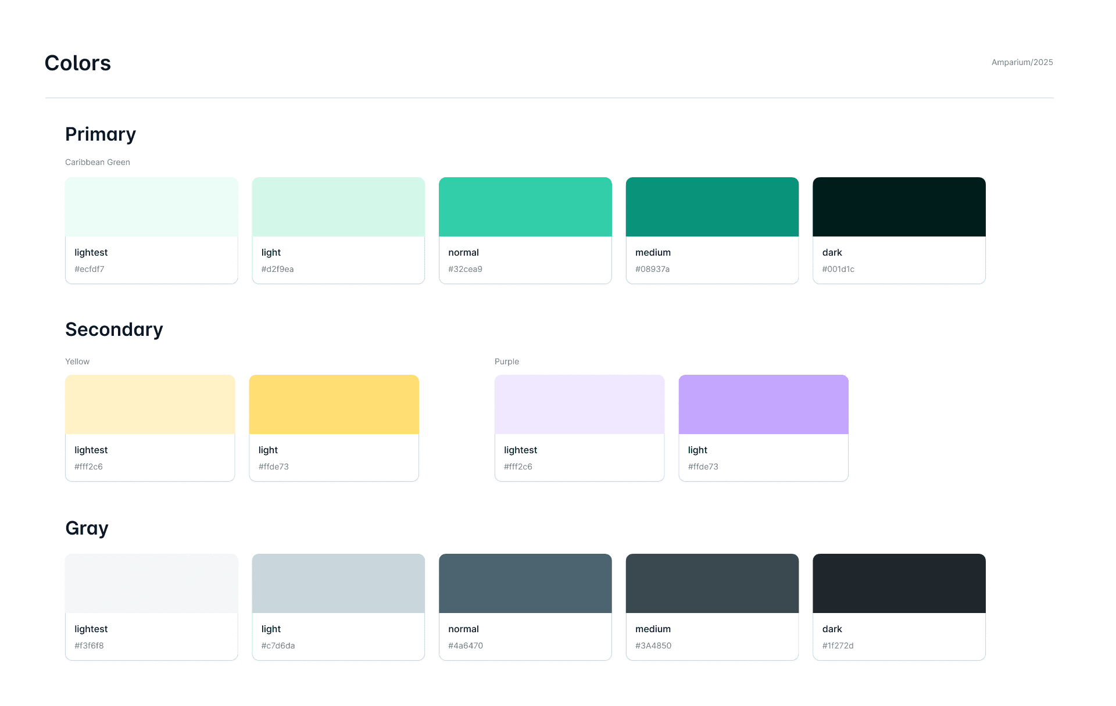Click the Primary section heading
The image size is (1116, 706).
tap(101, 134)
